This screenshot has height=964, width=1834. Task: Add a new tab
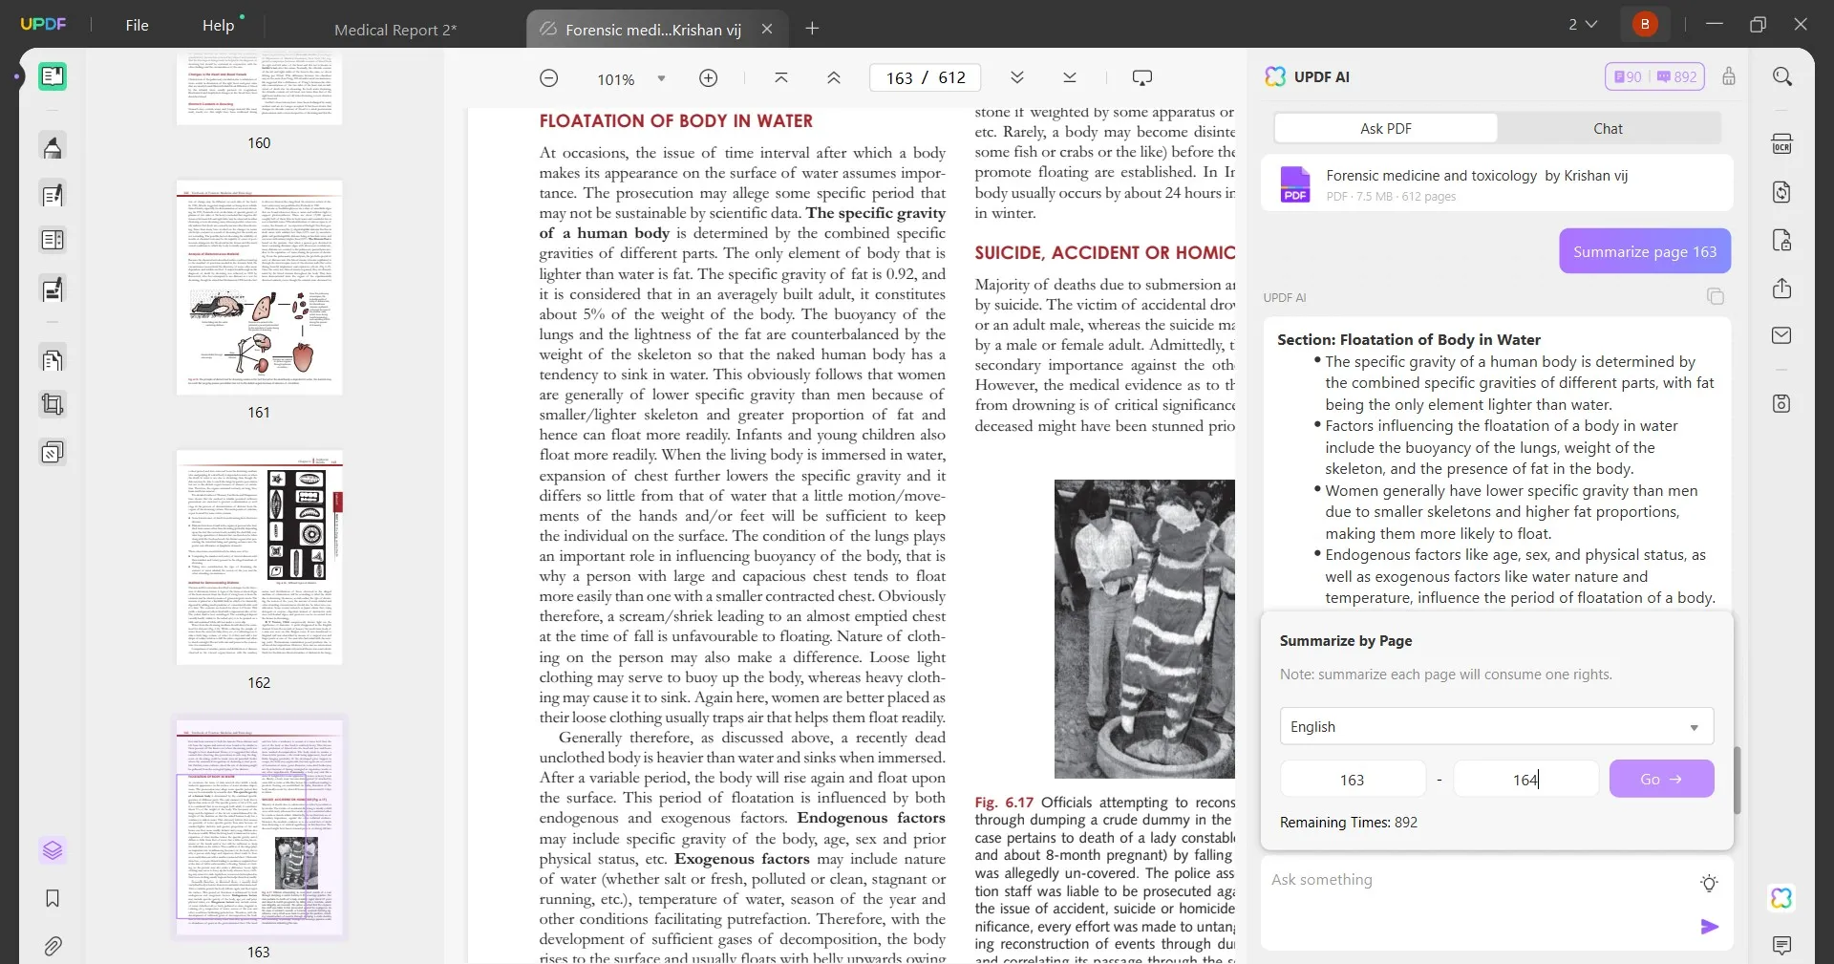(x=812, y=29)
